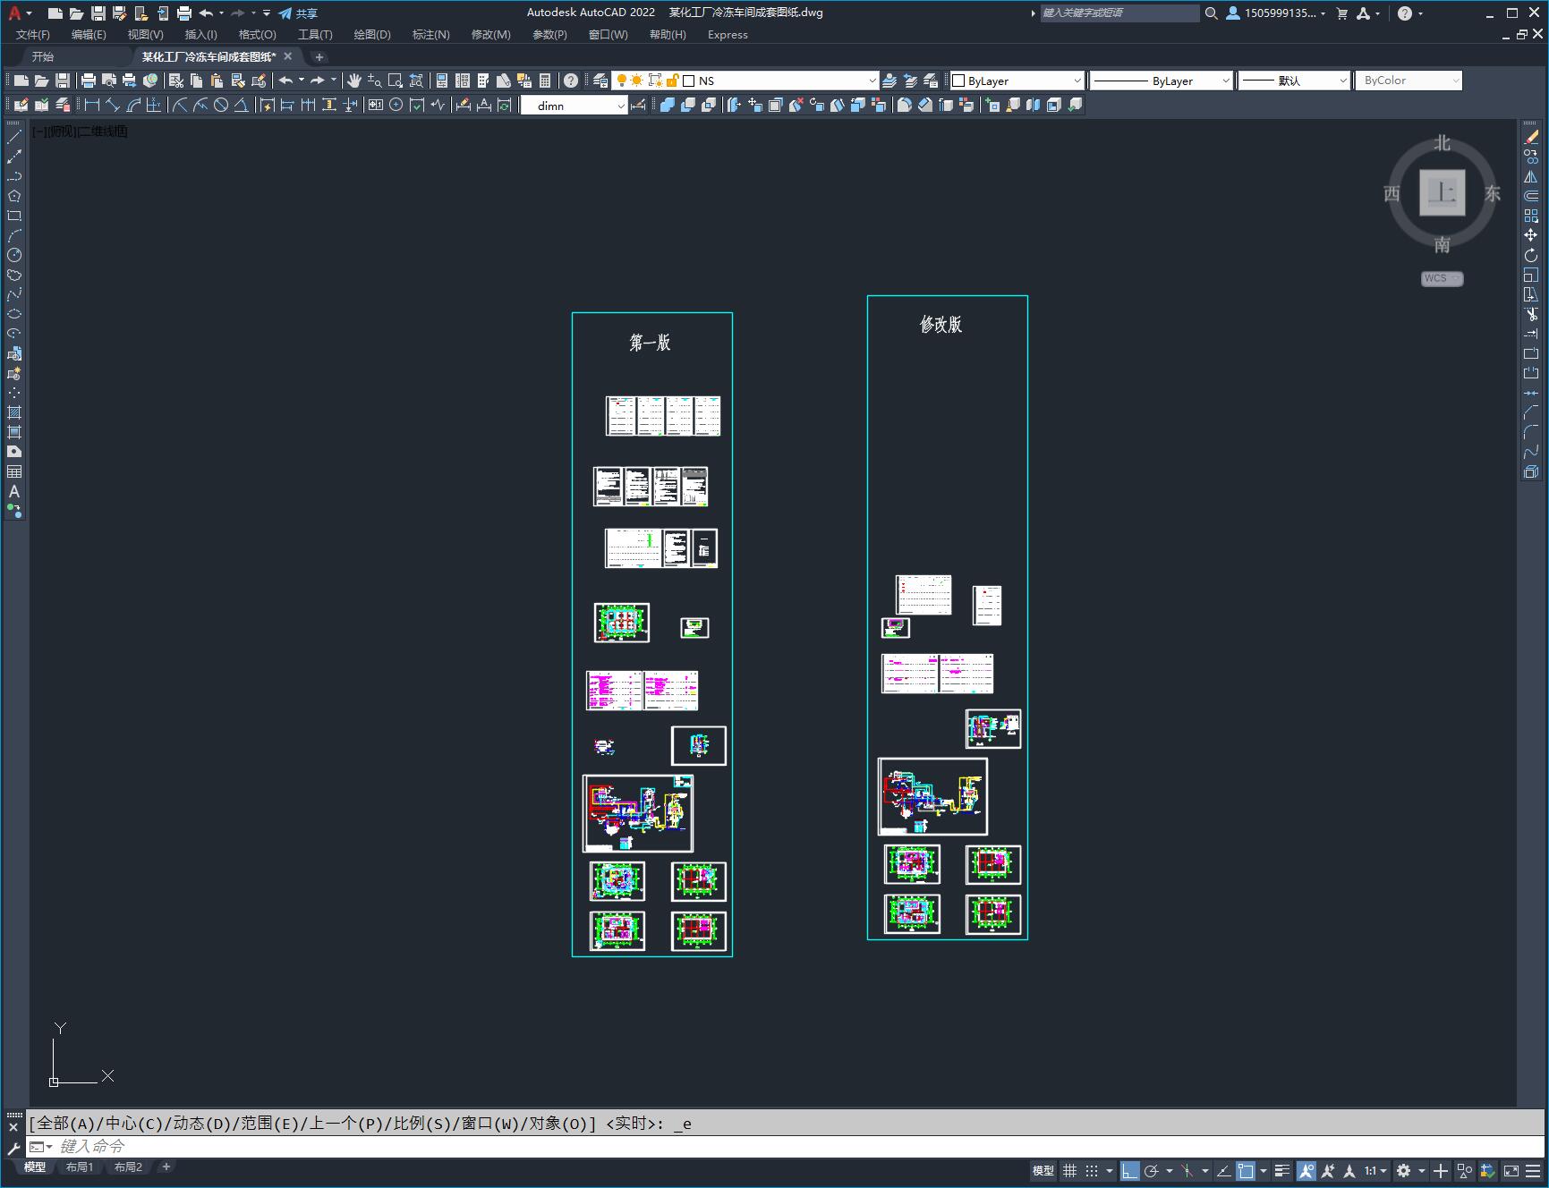Toggle lineweight display in status bar
Viewport: 1549px width, 1188px height.
pos(1282,1170)
